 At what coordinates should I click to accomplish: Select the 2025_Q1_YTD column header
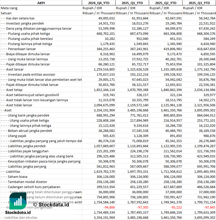coord(132,3)
